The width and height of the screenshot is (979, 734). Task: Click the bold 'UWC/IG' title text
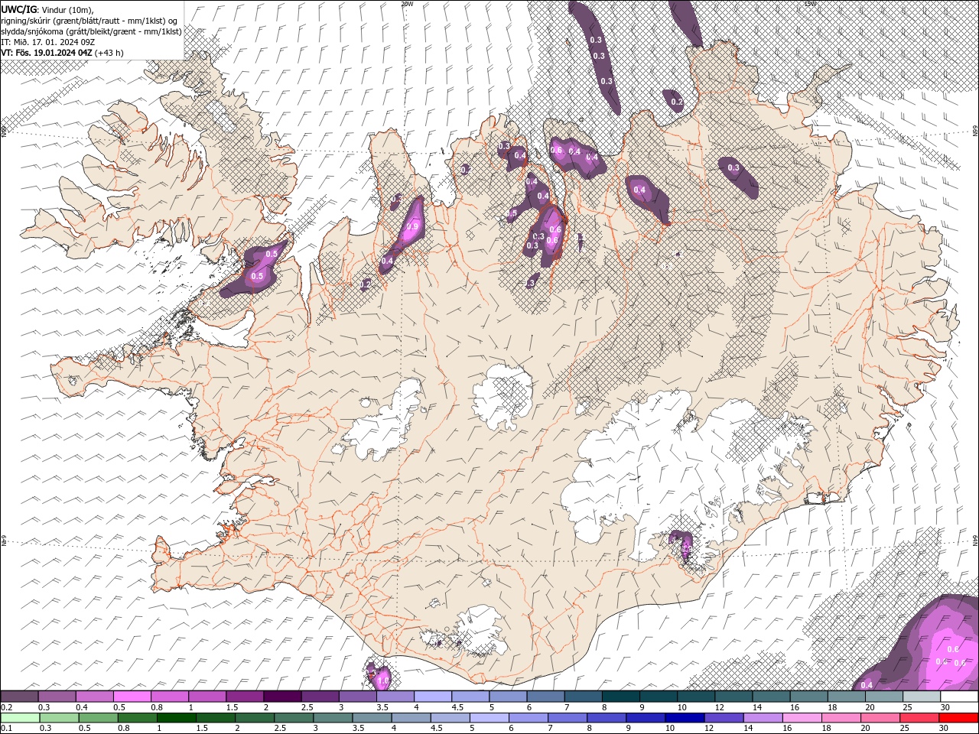(x=18, y=8)
